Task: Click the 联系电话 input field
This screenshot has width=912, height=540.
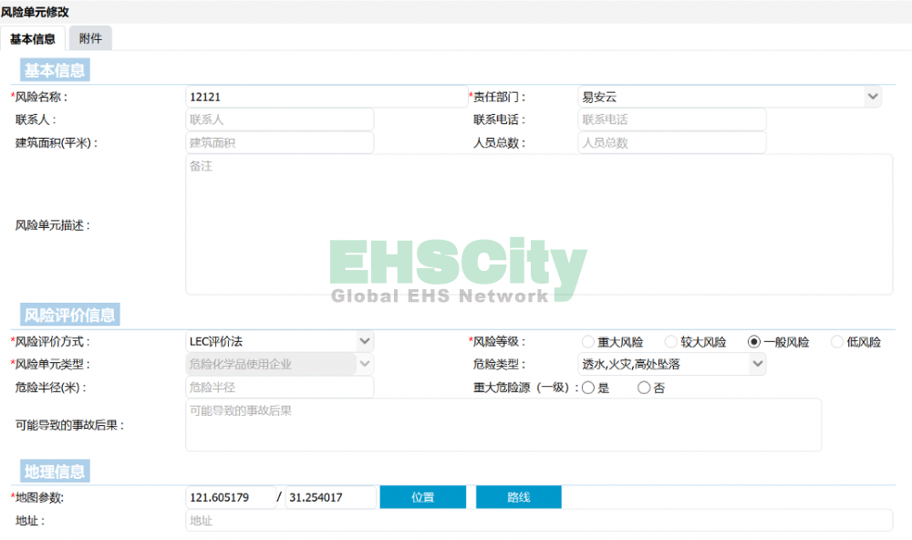Action: click(x=671, y=119)
